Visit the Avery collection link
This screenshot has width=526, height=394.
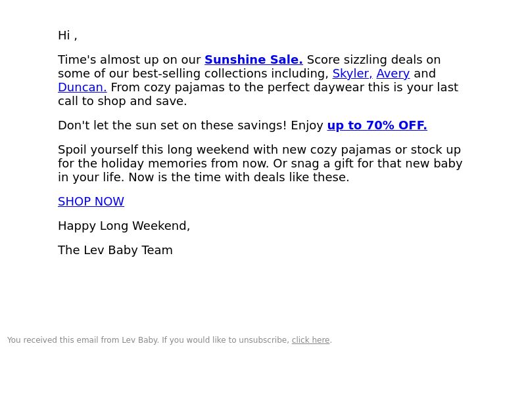point(393,74)
